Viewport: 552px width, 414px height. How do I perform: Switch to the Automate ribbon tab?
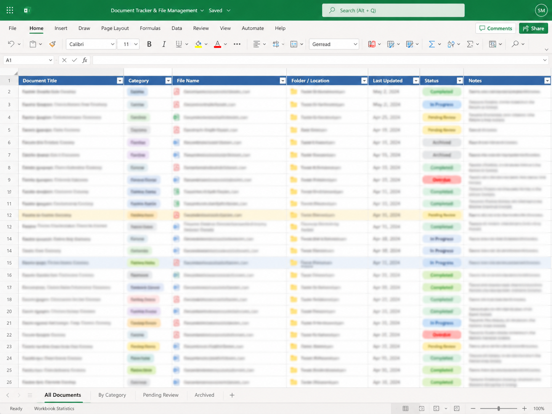click(253, 28)
